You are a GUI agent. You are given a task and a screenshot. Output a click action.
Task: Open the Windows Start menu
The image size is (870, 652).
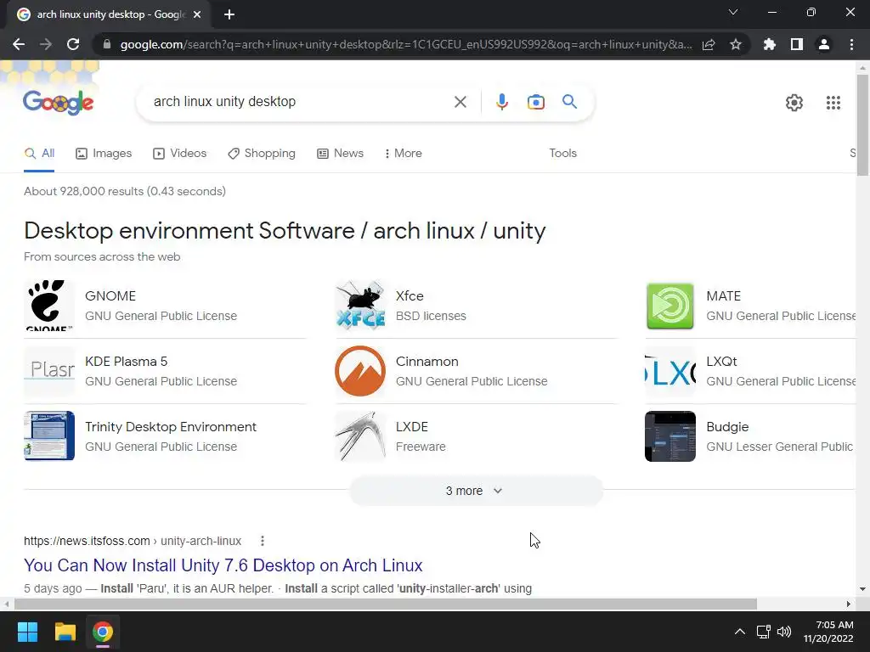pyautogui.click(x=27, y=632)
